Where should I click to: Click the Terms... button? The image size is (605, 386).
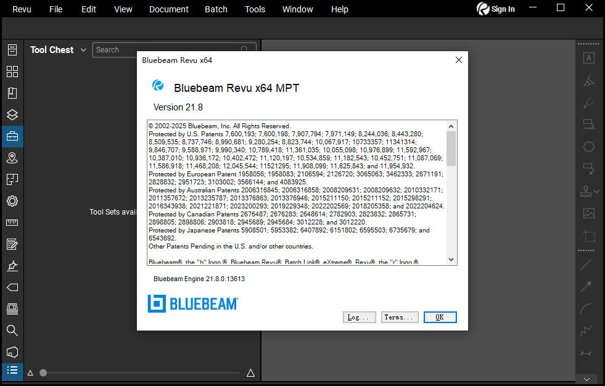click(x=400, y=318)
